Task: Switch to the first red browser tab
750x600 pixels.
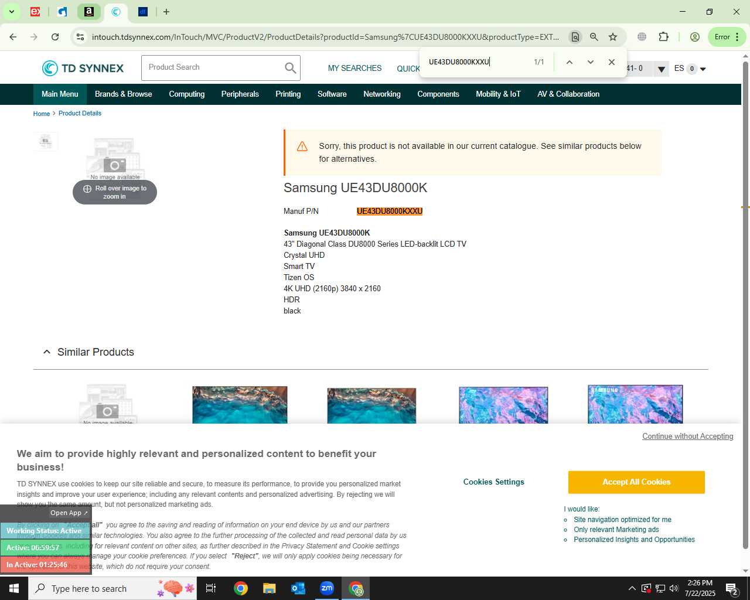Action: 35,12
